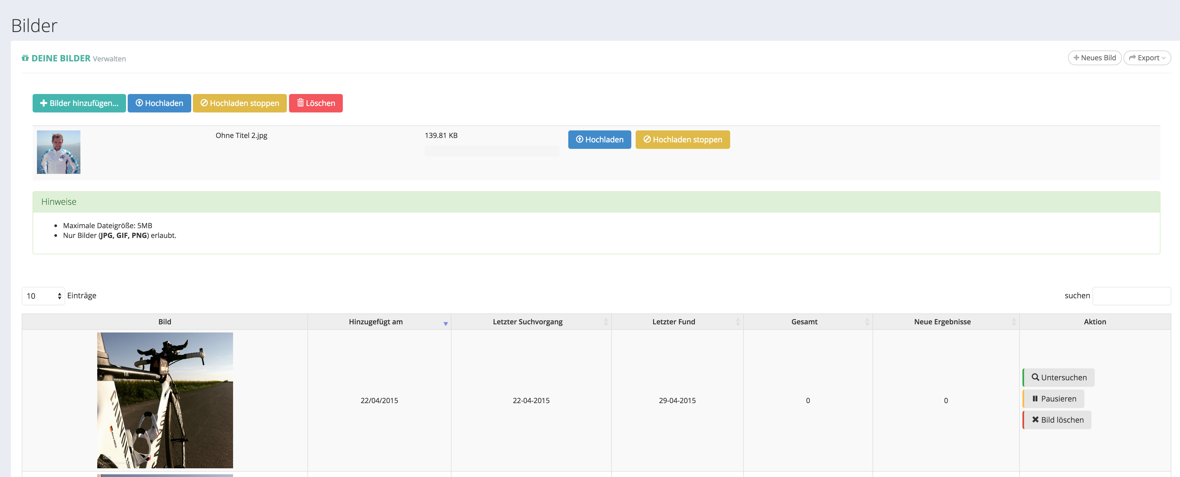Click the Untersuchen button

1059,377
